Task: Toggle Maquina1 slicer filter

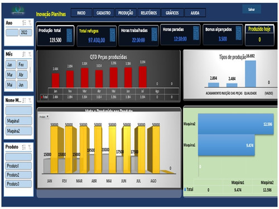Action: [18, 121]
